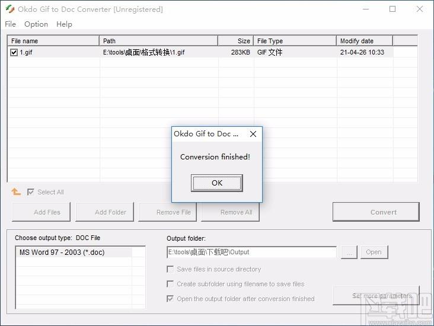Sort by the Size column header
Image resolution: width=434 pixels, height=326 pixels.
click(236, 41)
